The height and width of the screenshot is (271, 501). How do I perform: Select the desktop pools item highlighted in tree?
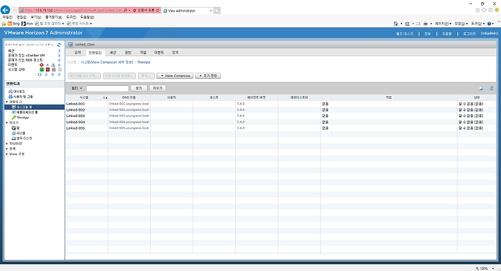pos(35,107)
